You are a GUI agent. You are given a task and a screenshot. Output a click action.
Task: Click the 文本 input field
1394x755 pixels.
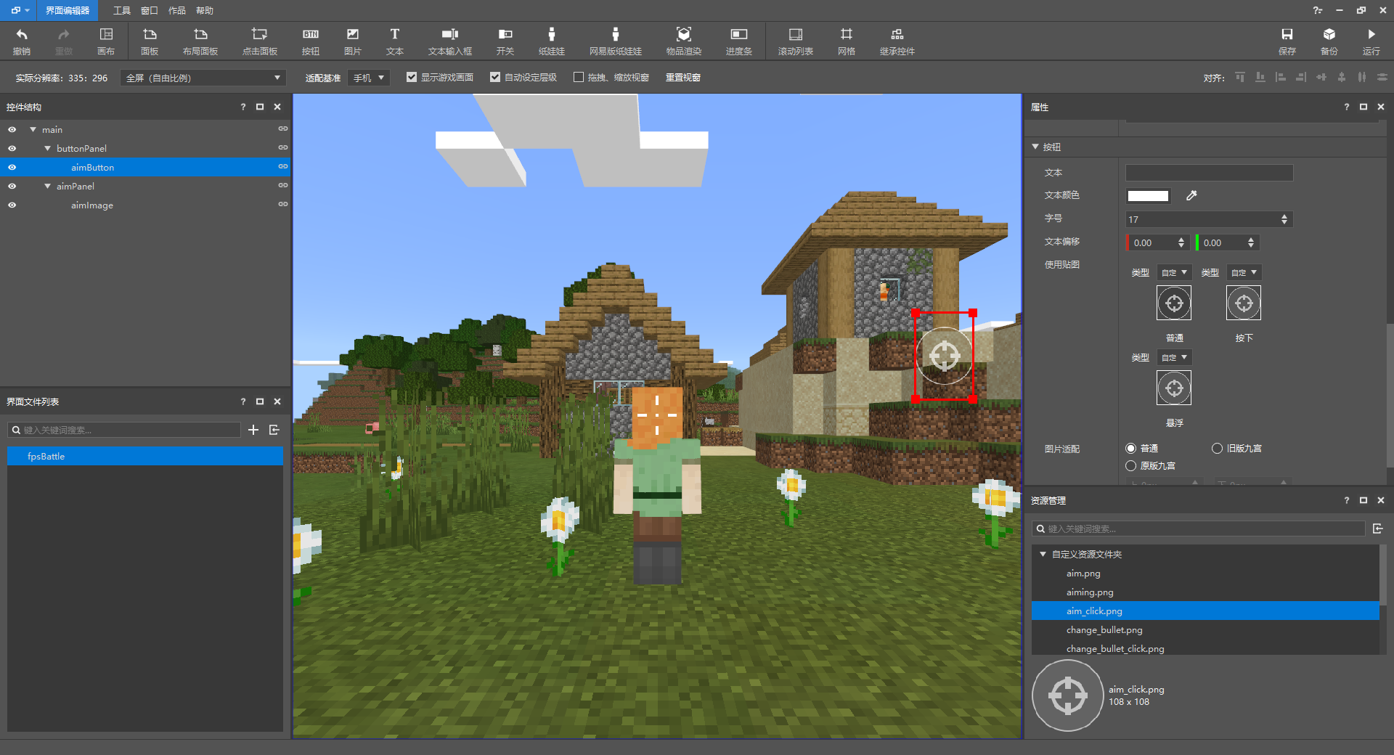point(1209,173)
